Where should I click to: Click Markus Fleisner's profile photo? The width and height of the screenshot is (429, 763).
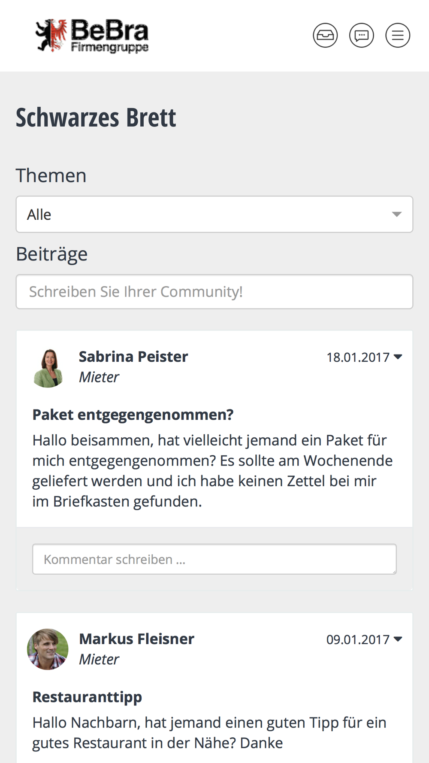48,649
